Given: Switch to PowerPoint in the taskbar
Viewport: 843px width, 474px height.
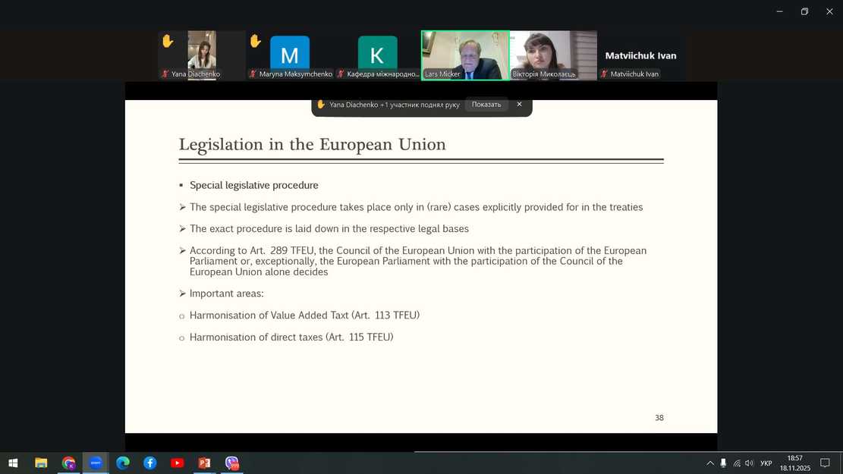Looking at the screenshot, I should (204, 463).
